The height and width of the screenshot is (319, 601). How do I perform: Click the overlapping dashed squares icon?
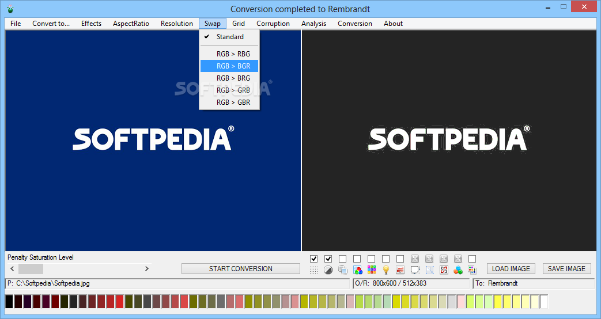coord(343,270)
